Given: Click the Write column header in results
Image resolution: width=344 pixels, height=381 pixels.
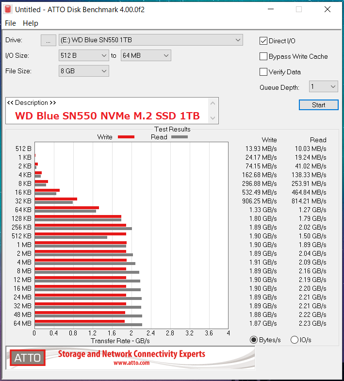Looking at the screenshot, I should (x=269, y=140).
